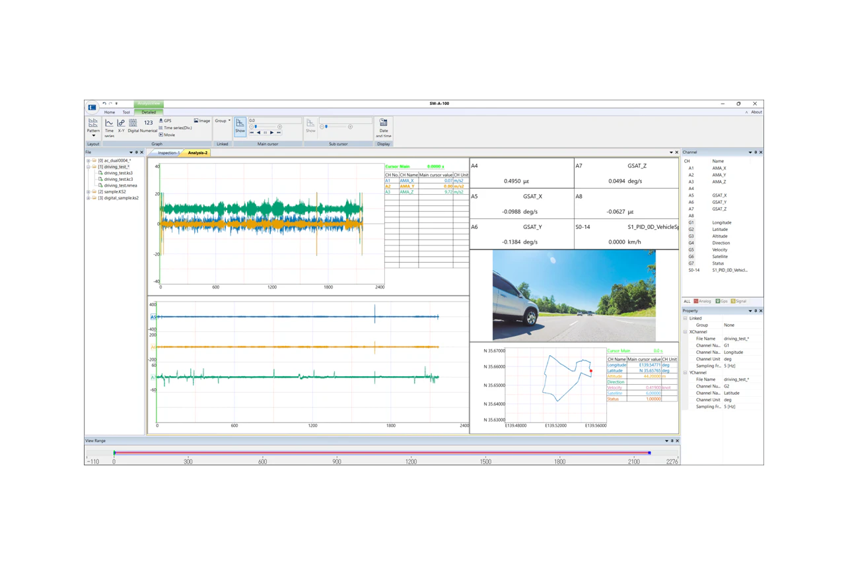Screen dimensions: 848x565
Task: Open the Pattern layout dropdown
Action: (x=93, y=127)
